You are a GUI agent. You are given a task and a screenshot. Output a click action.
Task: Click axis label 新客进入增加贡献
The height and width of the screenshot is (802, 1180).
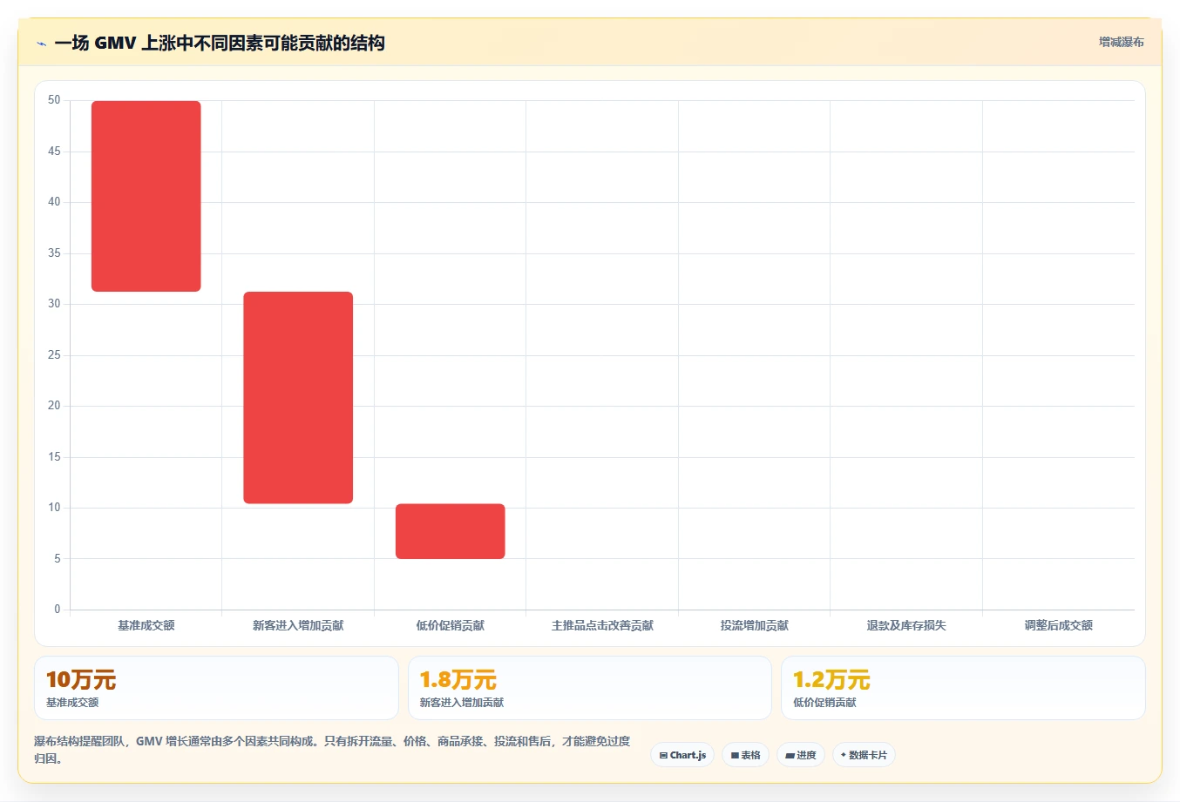pyautogui.click(x=298, y=625)
